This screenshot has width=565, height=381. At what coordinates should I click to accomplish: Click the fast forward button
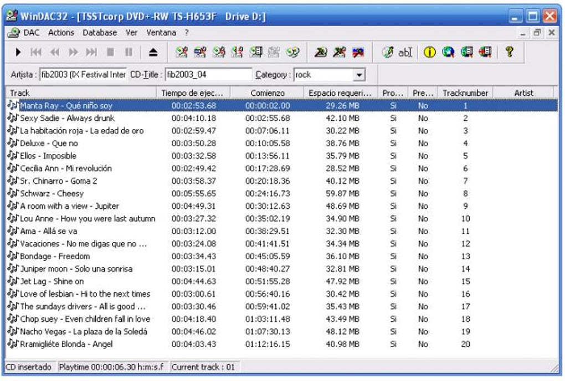pyautogui.click(x=73, y=52)
